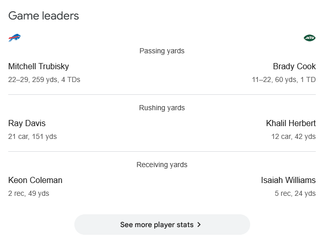Select player Mitchell Trubisky

click(38, 66)
